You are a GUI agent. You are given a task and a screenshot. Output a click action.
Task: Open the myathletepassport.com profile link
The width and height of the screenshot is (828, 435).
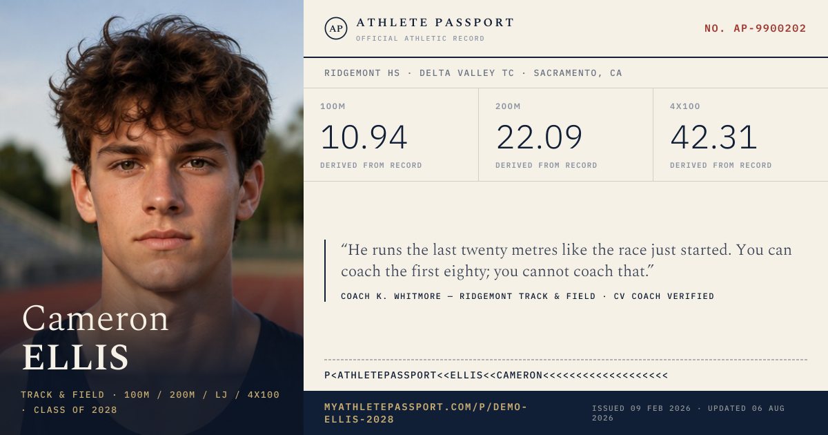pyautogui.click(x=426, y=413)
